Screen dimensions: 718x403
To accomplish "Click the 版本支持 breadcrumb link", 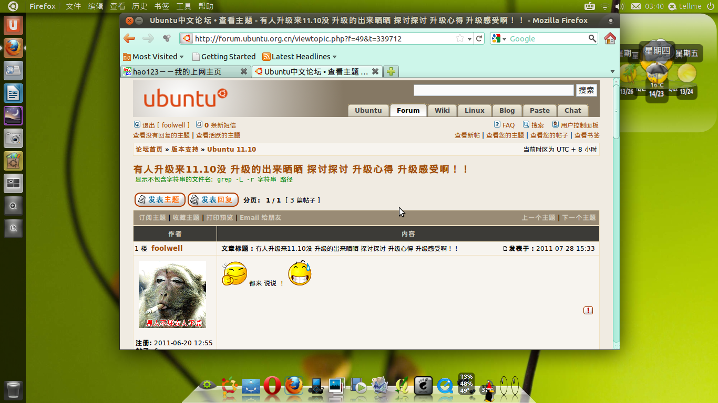I will (184, 150).
